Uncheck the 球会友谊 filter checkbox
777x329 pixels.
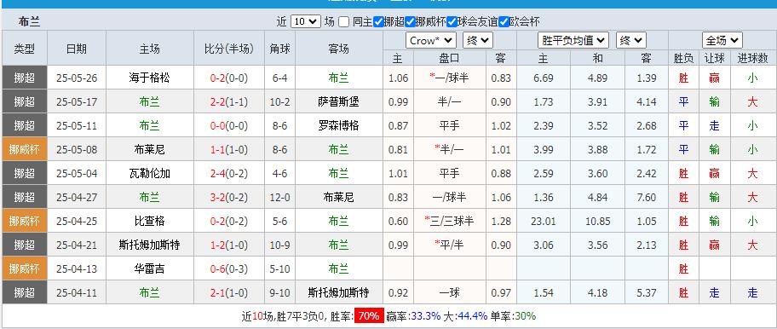click(452, 22)
